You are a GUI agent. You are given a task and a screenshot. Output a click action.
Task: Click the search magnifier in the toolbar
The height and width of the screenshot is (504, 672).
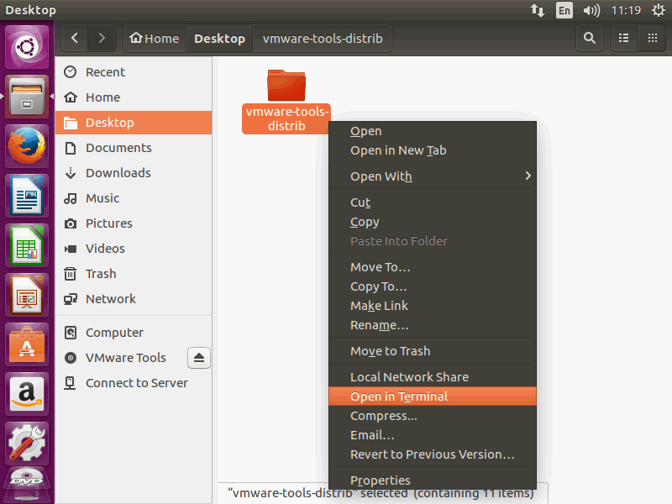[x=590, y=38]
